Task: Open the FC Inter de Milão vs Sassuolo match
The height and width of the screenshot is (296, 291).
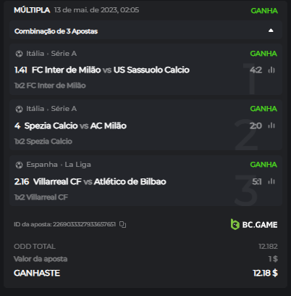Action: point(111,70)
